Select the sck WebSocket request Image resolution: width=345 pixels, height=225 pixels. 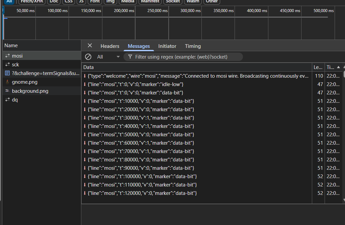[42, 65]
